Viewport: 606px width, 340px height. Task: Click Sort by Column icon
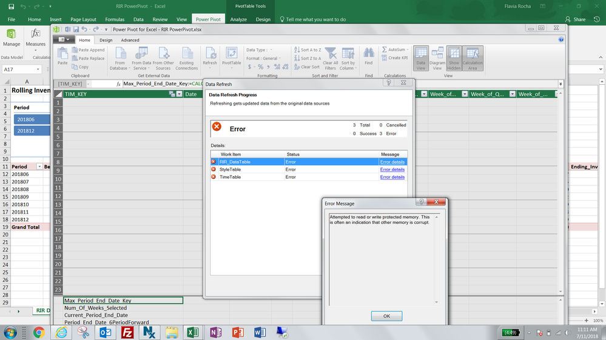point(348,59)
